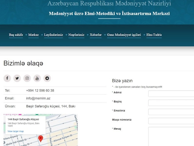Click the email info@memim.az
Screen dimensions: 194x146
pos(38,98)
